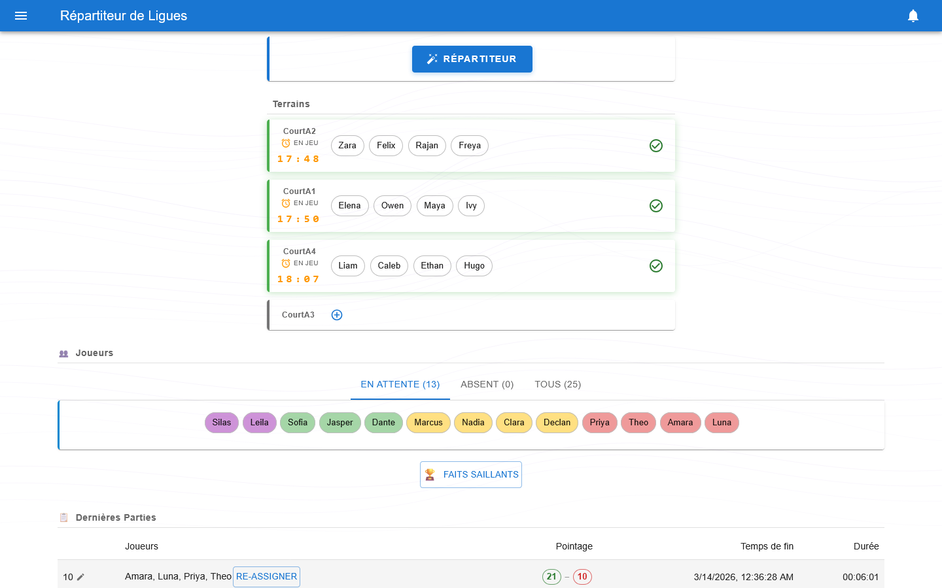Click the timer icon on CourtA4
The image size is (942, 588).
click(285, 263)
